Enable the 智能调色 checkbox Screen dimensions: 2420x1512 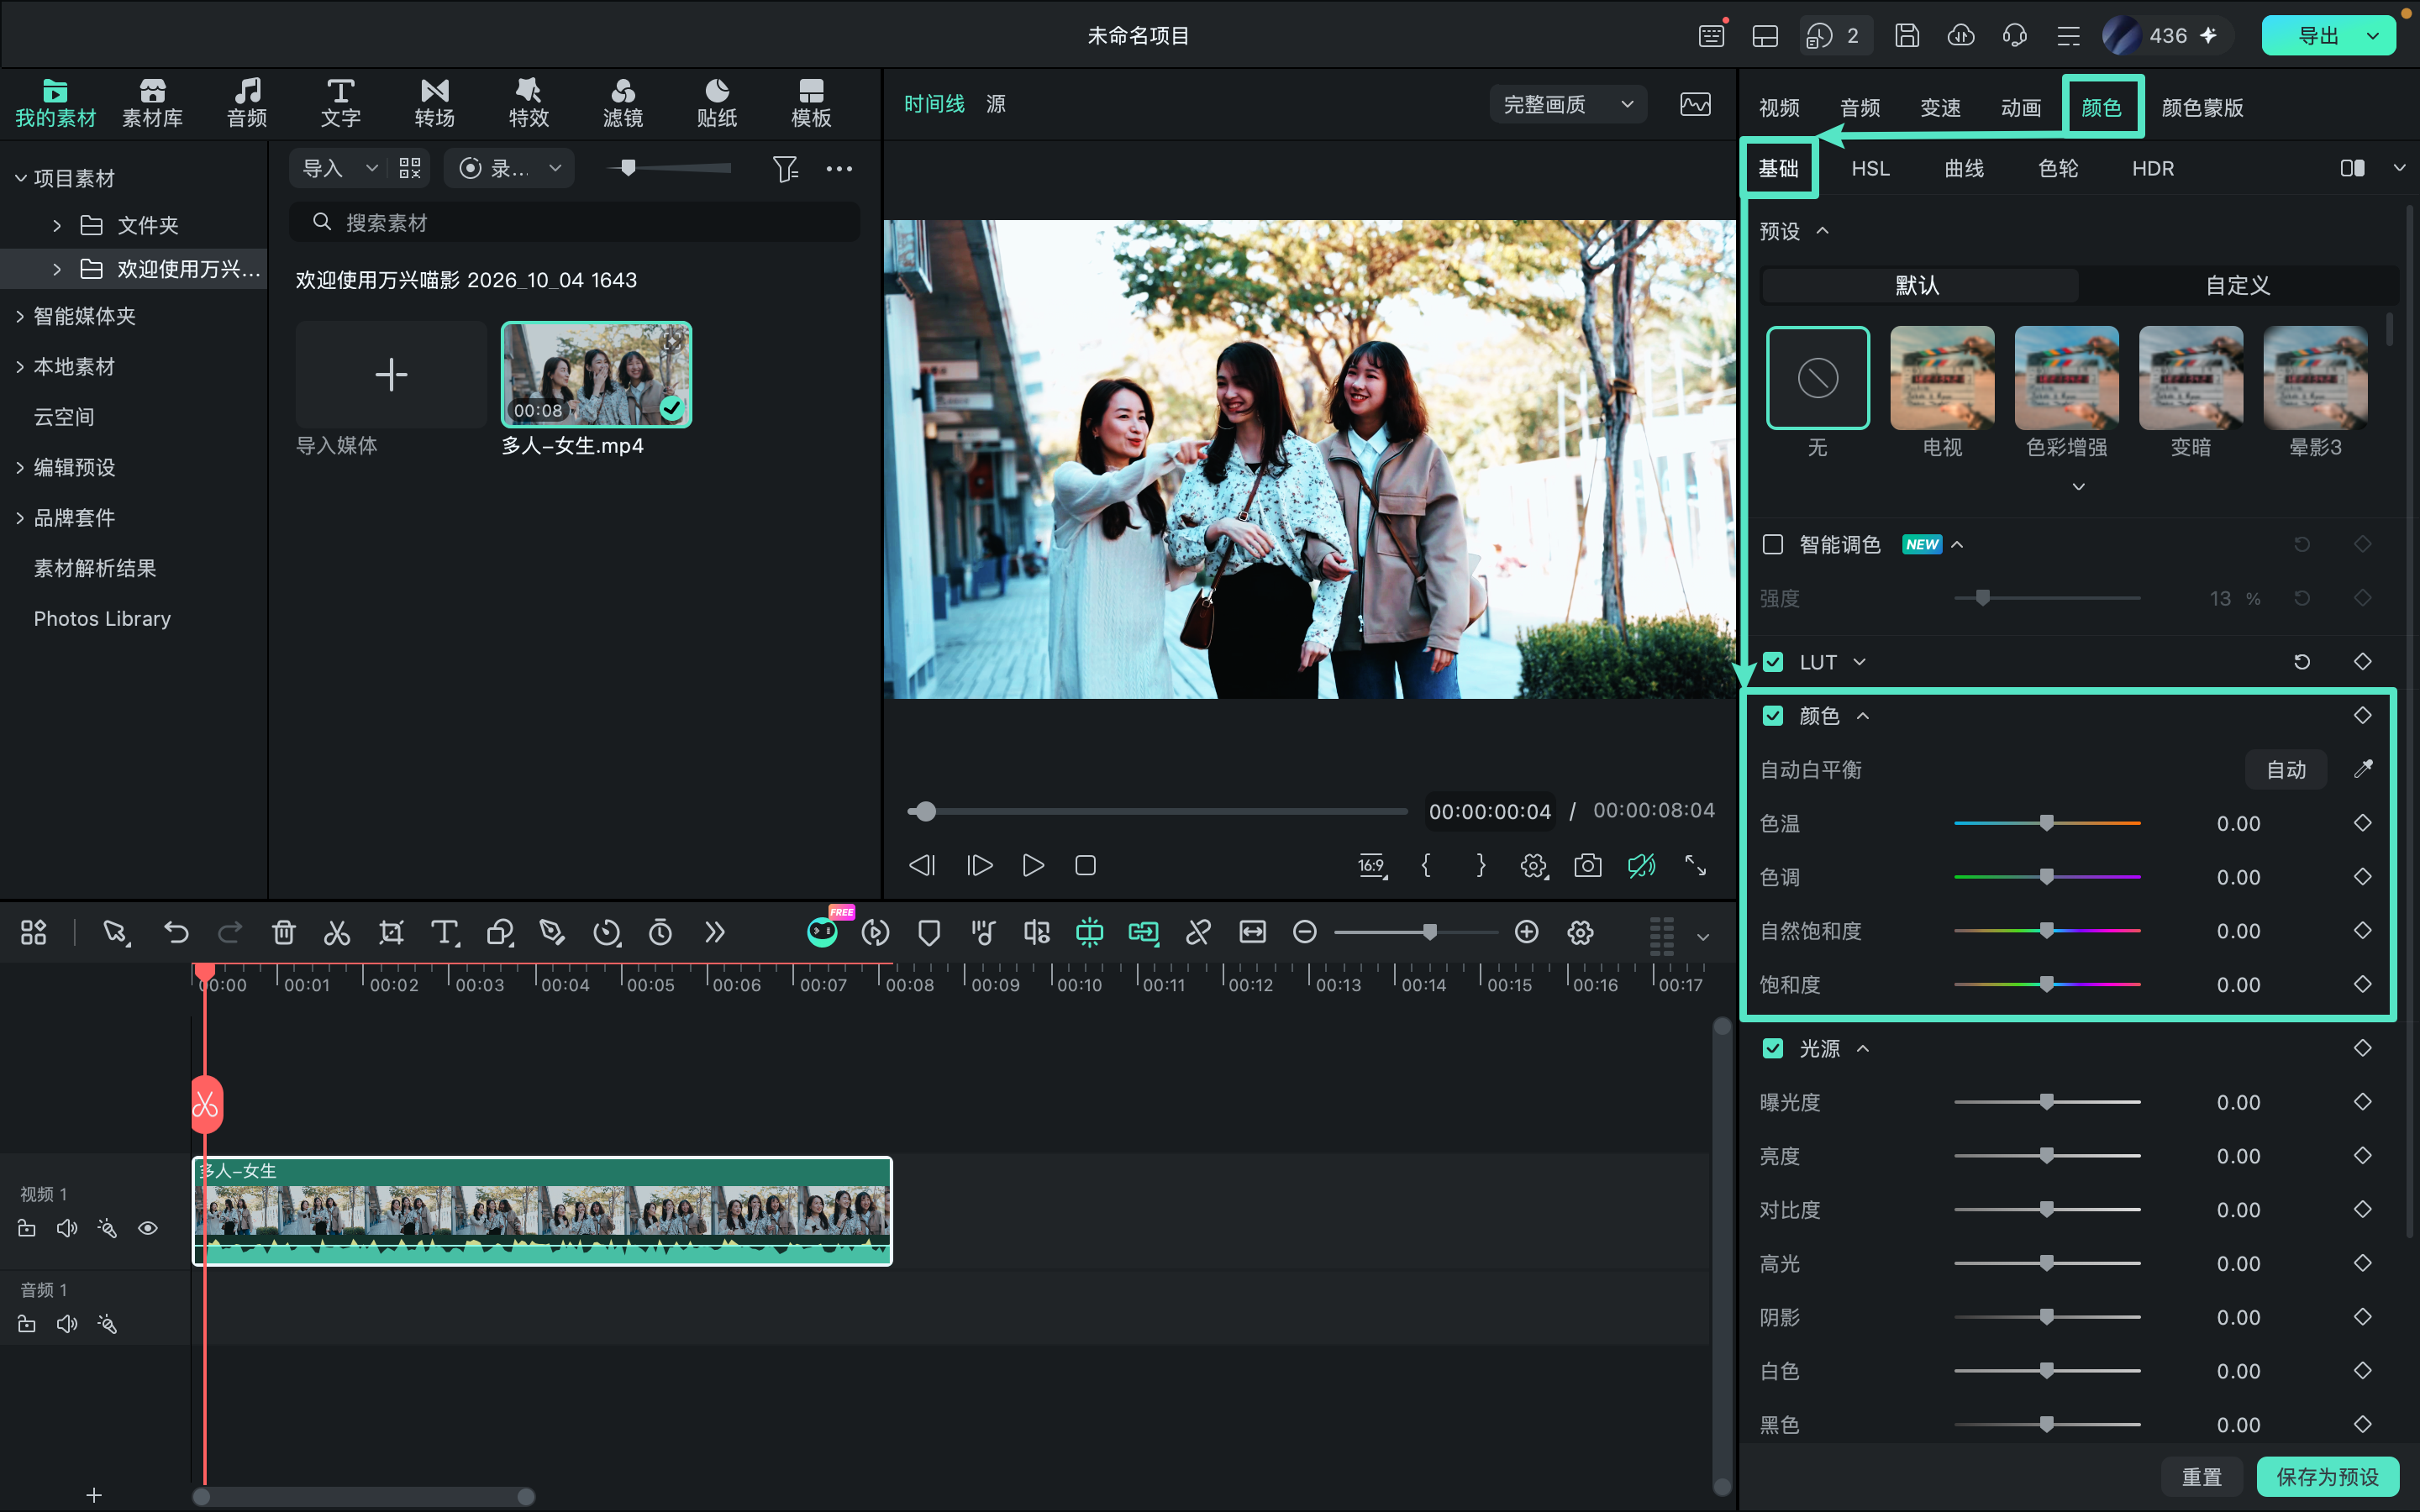pyautogui.click(x=1773, y=544)
